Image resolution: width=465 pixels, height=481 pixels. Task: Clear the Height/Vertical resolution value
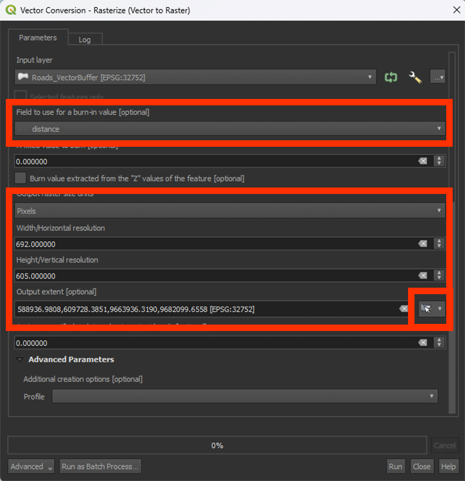[x=423, y=275]
